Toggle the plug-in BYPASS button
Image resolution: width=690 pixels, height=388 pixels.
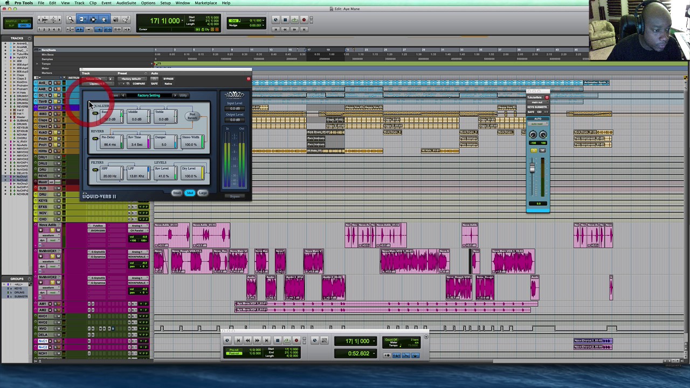point(168,79)
